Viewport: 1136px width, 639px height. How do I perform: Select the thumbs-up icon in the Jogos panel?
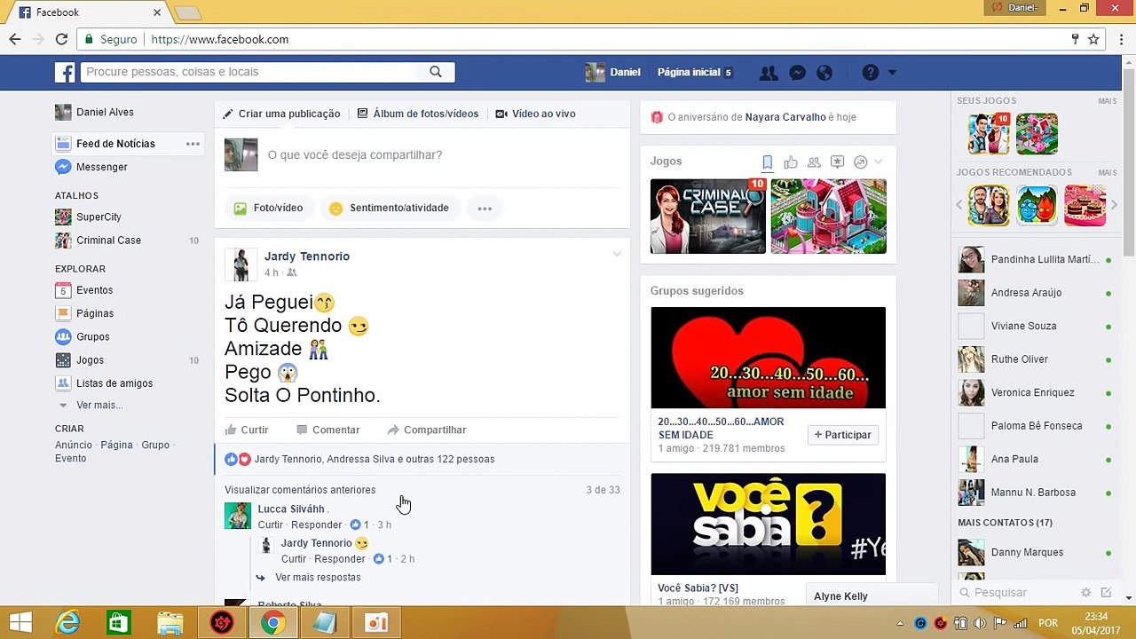791,162
